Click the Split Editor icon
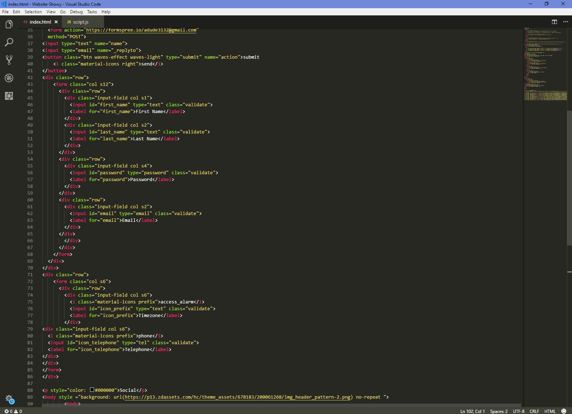Image resolution: width=572 pixels, height=414 pixels. pyautogui.click(x=554, y=22)
